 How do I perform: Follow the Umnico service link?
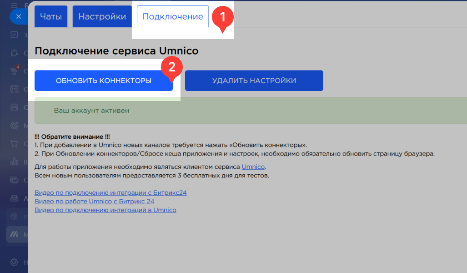253,167
